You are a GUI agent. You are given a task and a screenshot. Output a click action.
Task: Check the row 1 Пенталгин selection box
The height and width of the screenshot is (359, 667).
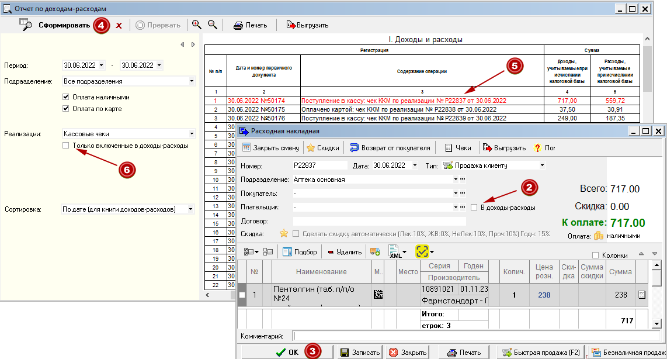(242, 295)
